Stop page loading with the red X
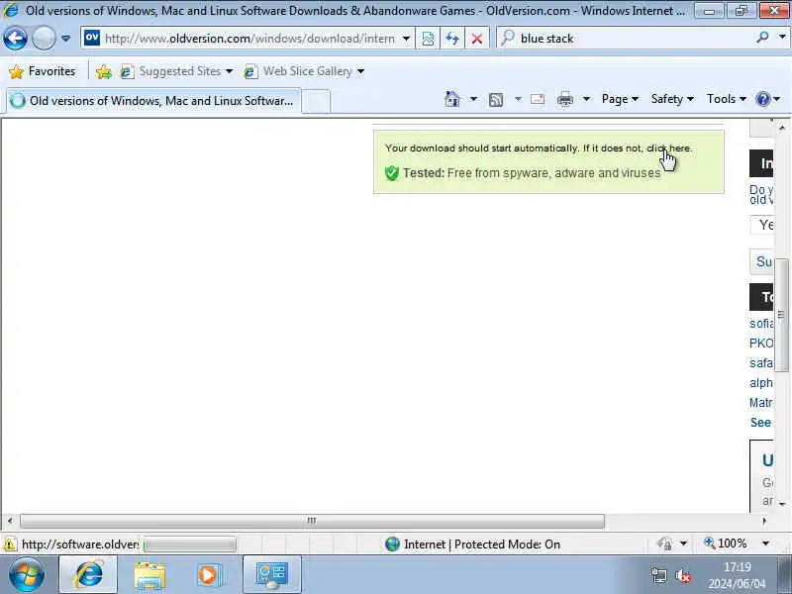The width and height of the screenshot is (792, 594). coord(476,39)
